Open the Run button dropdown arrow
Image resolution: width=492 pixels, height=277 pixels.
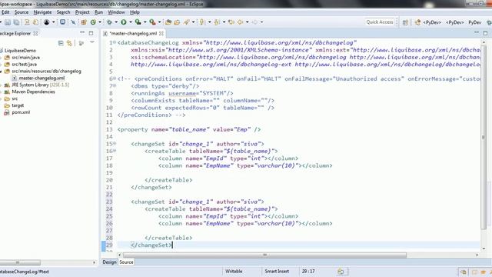(x=131, y=22)
